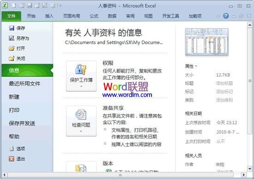
Task: Click the Open folder icon in quick access toolbar
Action: coord(22,6)
